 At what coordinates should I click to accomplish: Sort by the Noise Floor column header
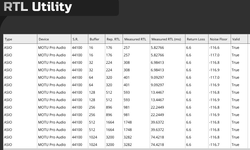pyautogui.click(x=218, y=39)
